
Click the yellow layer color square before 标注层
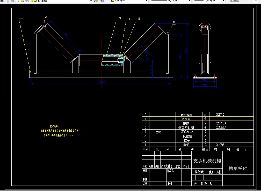click(35, 1)
